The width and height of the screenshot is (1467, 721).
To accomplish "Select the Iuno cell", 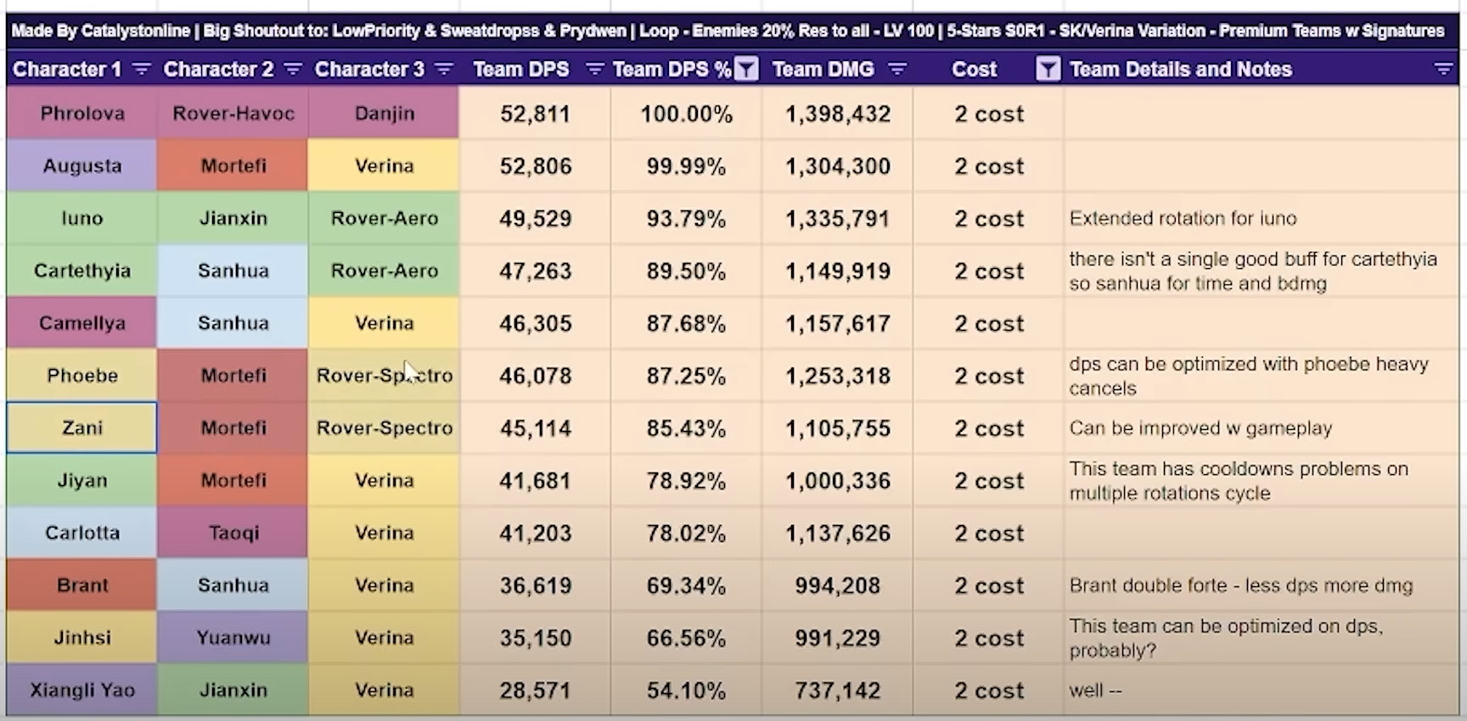I will (81, 218).
